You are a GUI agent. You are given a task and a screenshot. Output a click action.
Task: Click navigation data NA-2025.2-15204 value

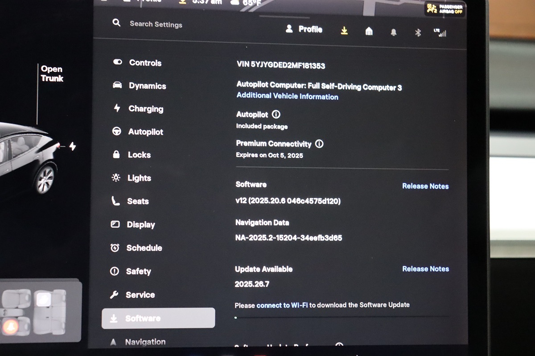point(288,238)
